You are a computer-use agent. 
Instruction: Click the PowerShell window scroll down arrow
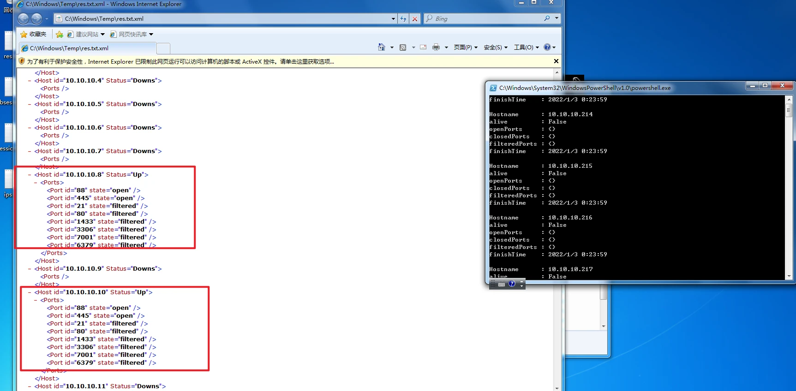click(789, 276)
